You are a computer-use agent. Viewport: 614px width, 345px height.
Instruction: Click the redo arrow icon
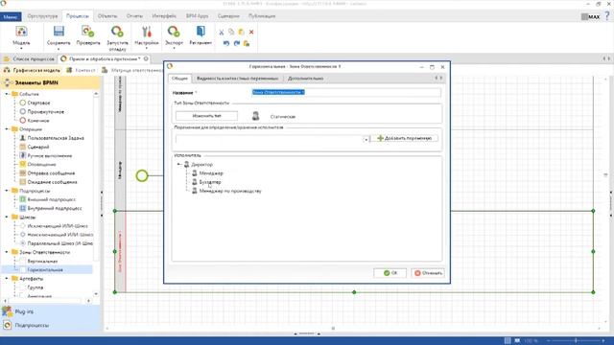click(237, 43)
